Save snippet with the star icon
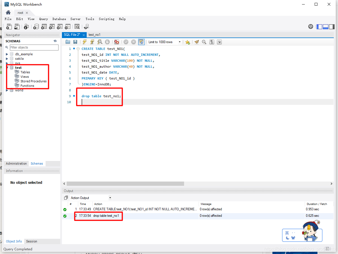This screenshot has width=338, height=254. [x=187, y=42]
